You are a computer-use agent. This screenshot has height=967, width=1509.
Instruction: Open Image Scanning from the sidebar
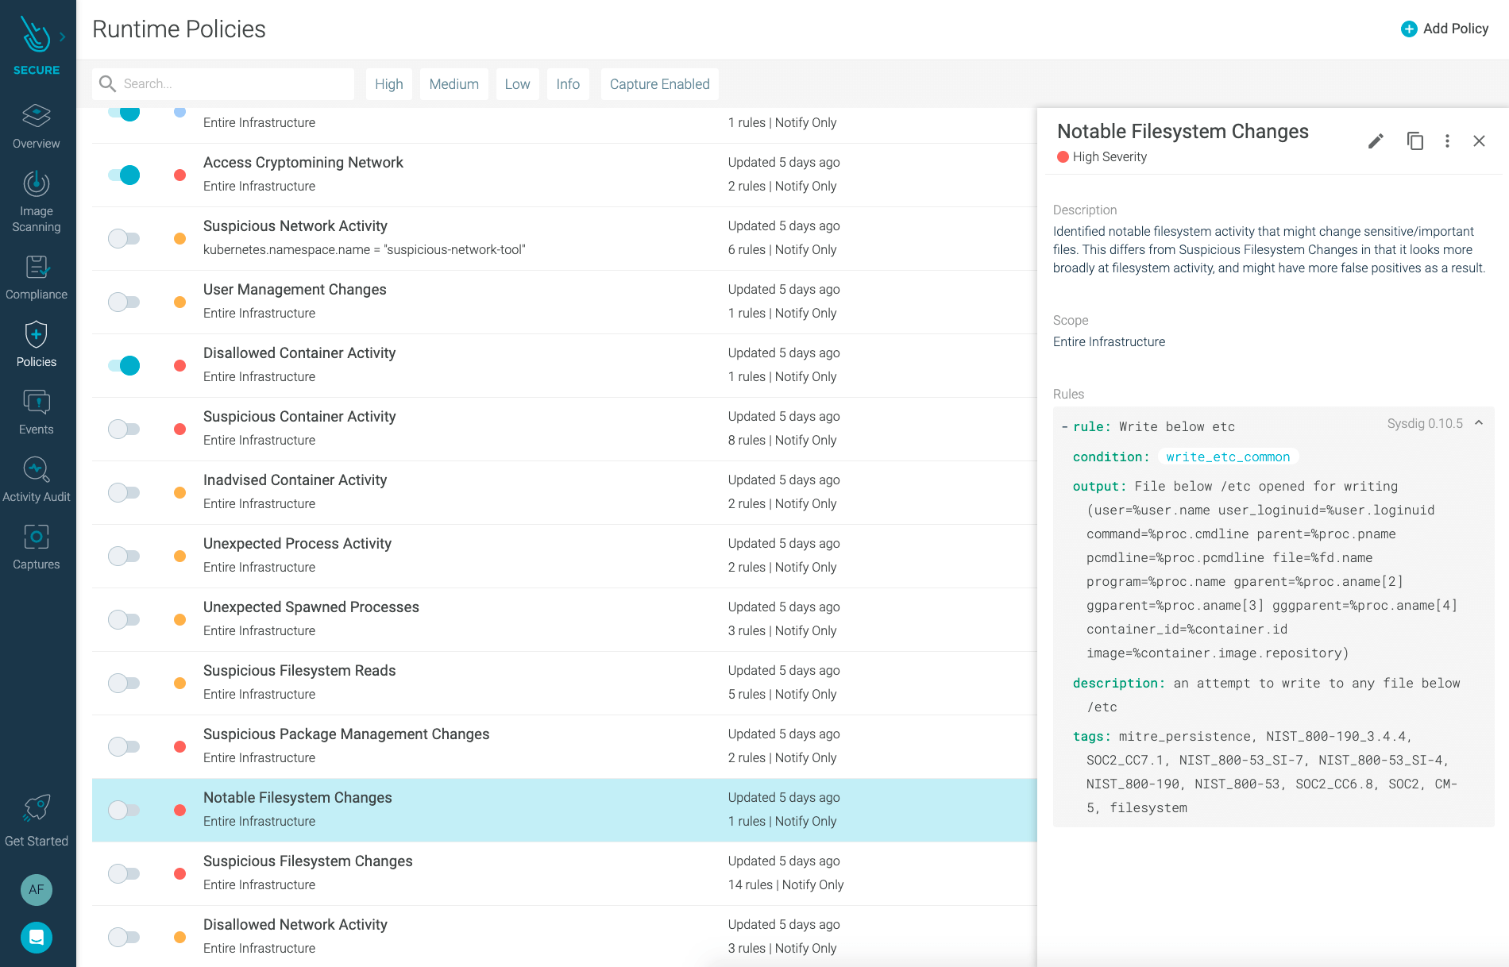(x=36, y=198)
